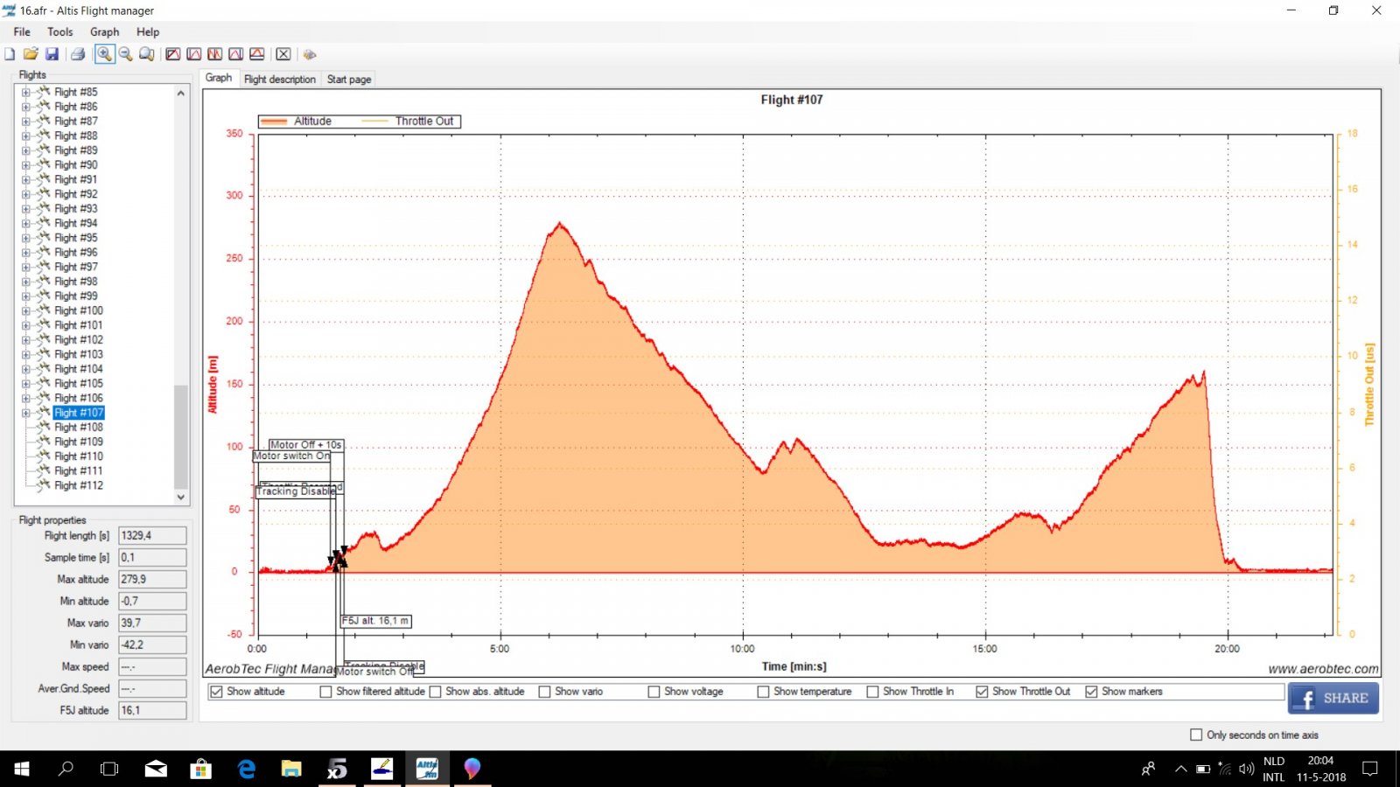Print the graph with printer icon

coord(78,54)
